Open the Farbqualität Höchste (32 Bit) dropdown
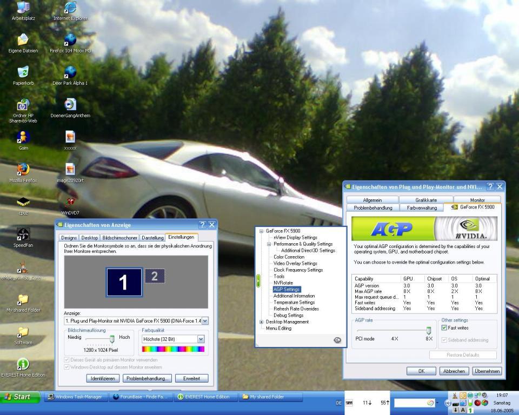This screenshot has width=519, height=415. [201, 339]
